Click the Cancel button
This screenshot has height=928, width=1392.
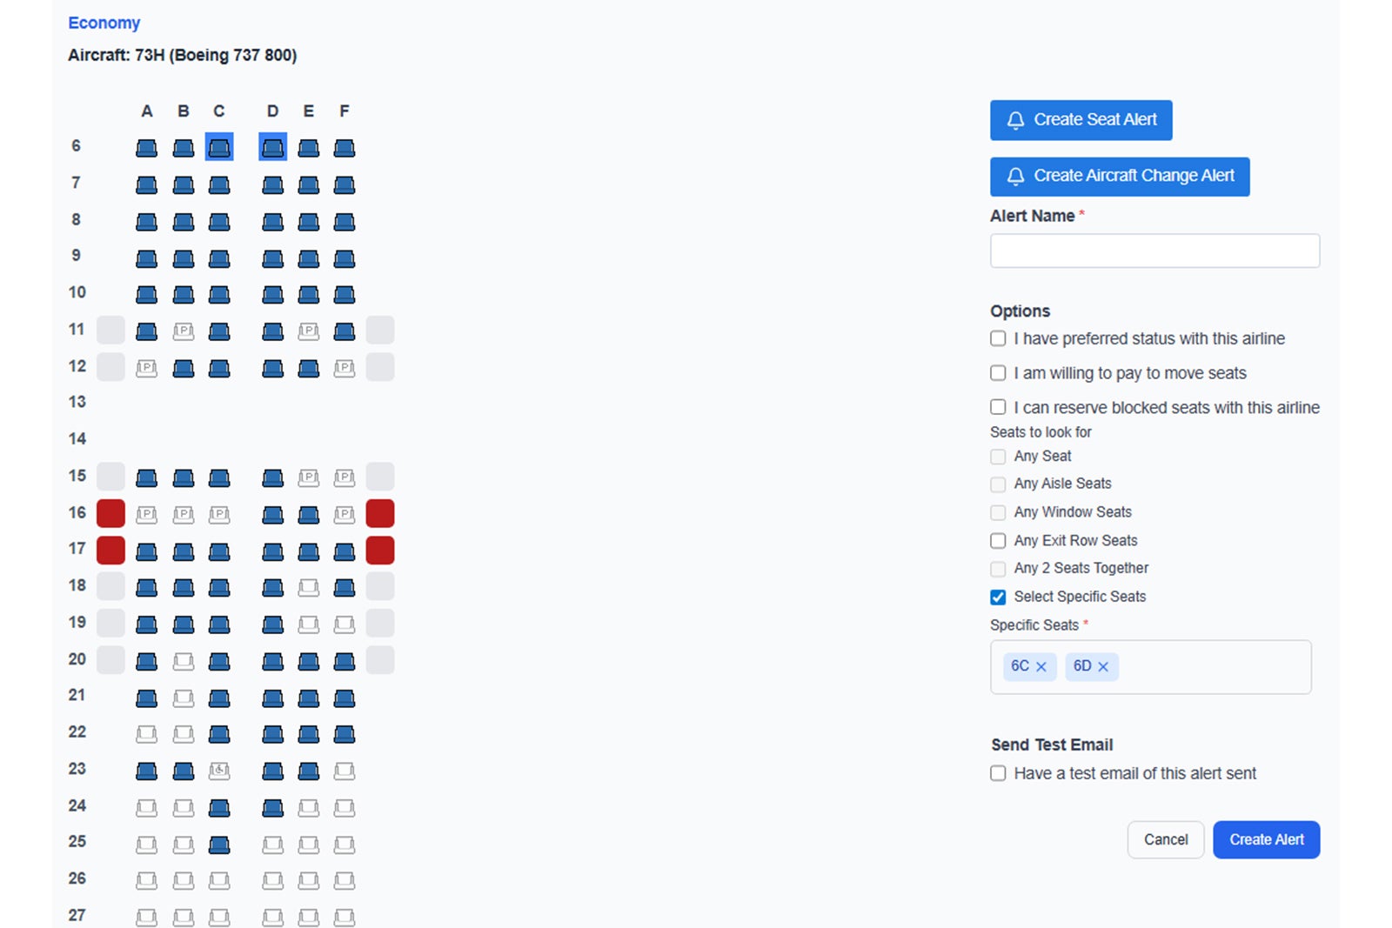click(1165, 840)
